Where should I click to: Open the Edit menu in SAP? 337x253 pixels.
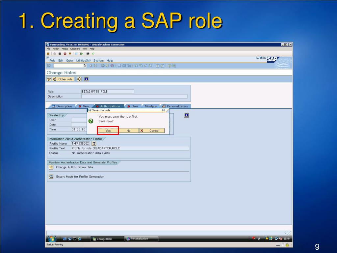pyautogui.click(x=61, y=61)
